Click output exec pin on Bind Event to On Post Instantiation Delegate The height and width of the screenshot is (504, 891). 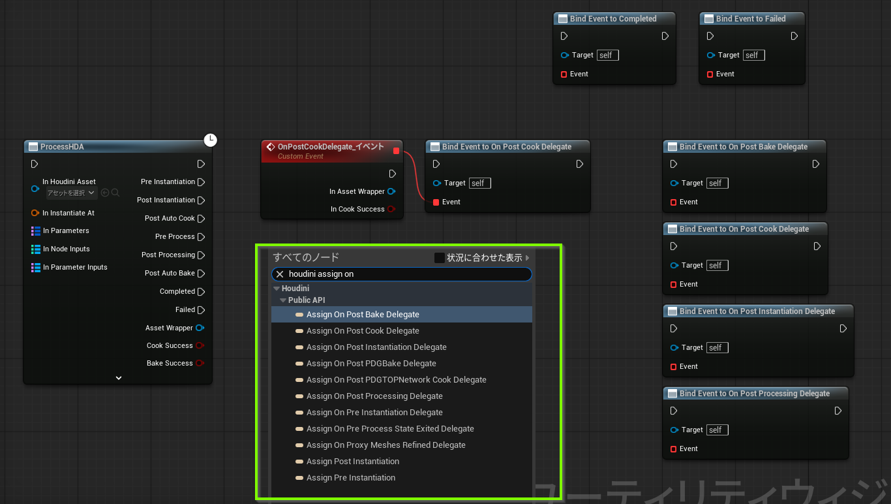tap(843, 328)
